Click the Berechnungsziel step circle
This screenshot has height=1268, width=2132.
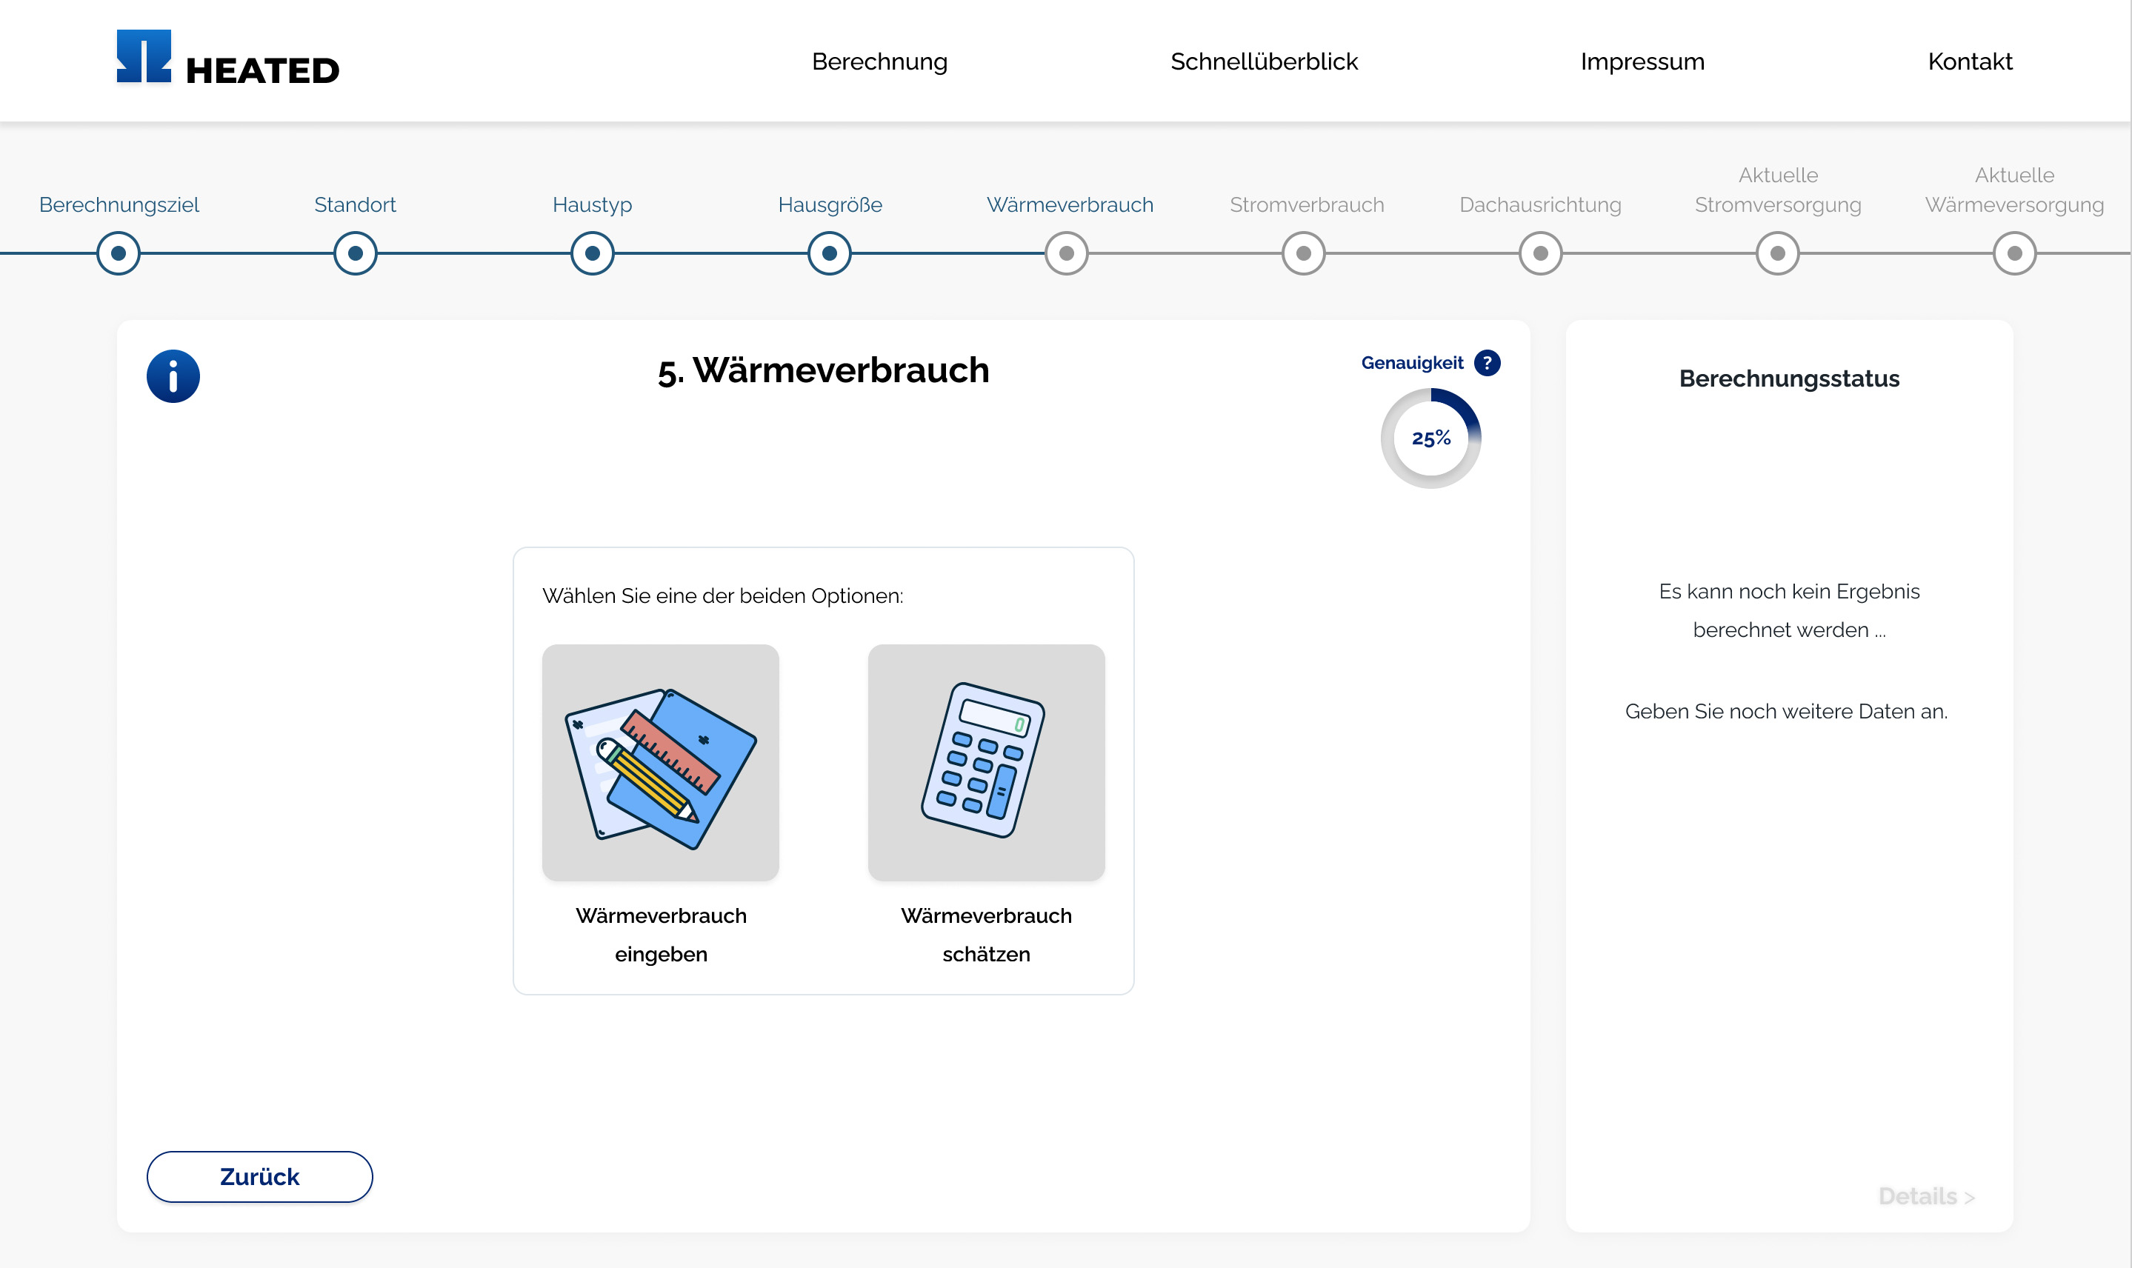(118, 254)
